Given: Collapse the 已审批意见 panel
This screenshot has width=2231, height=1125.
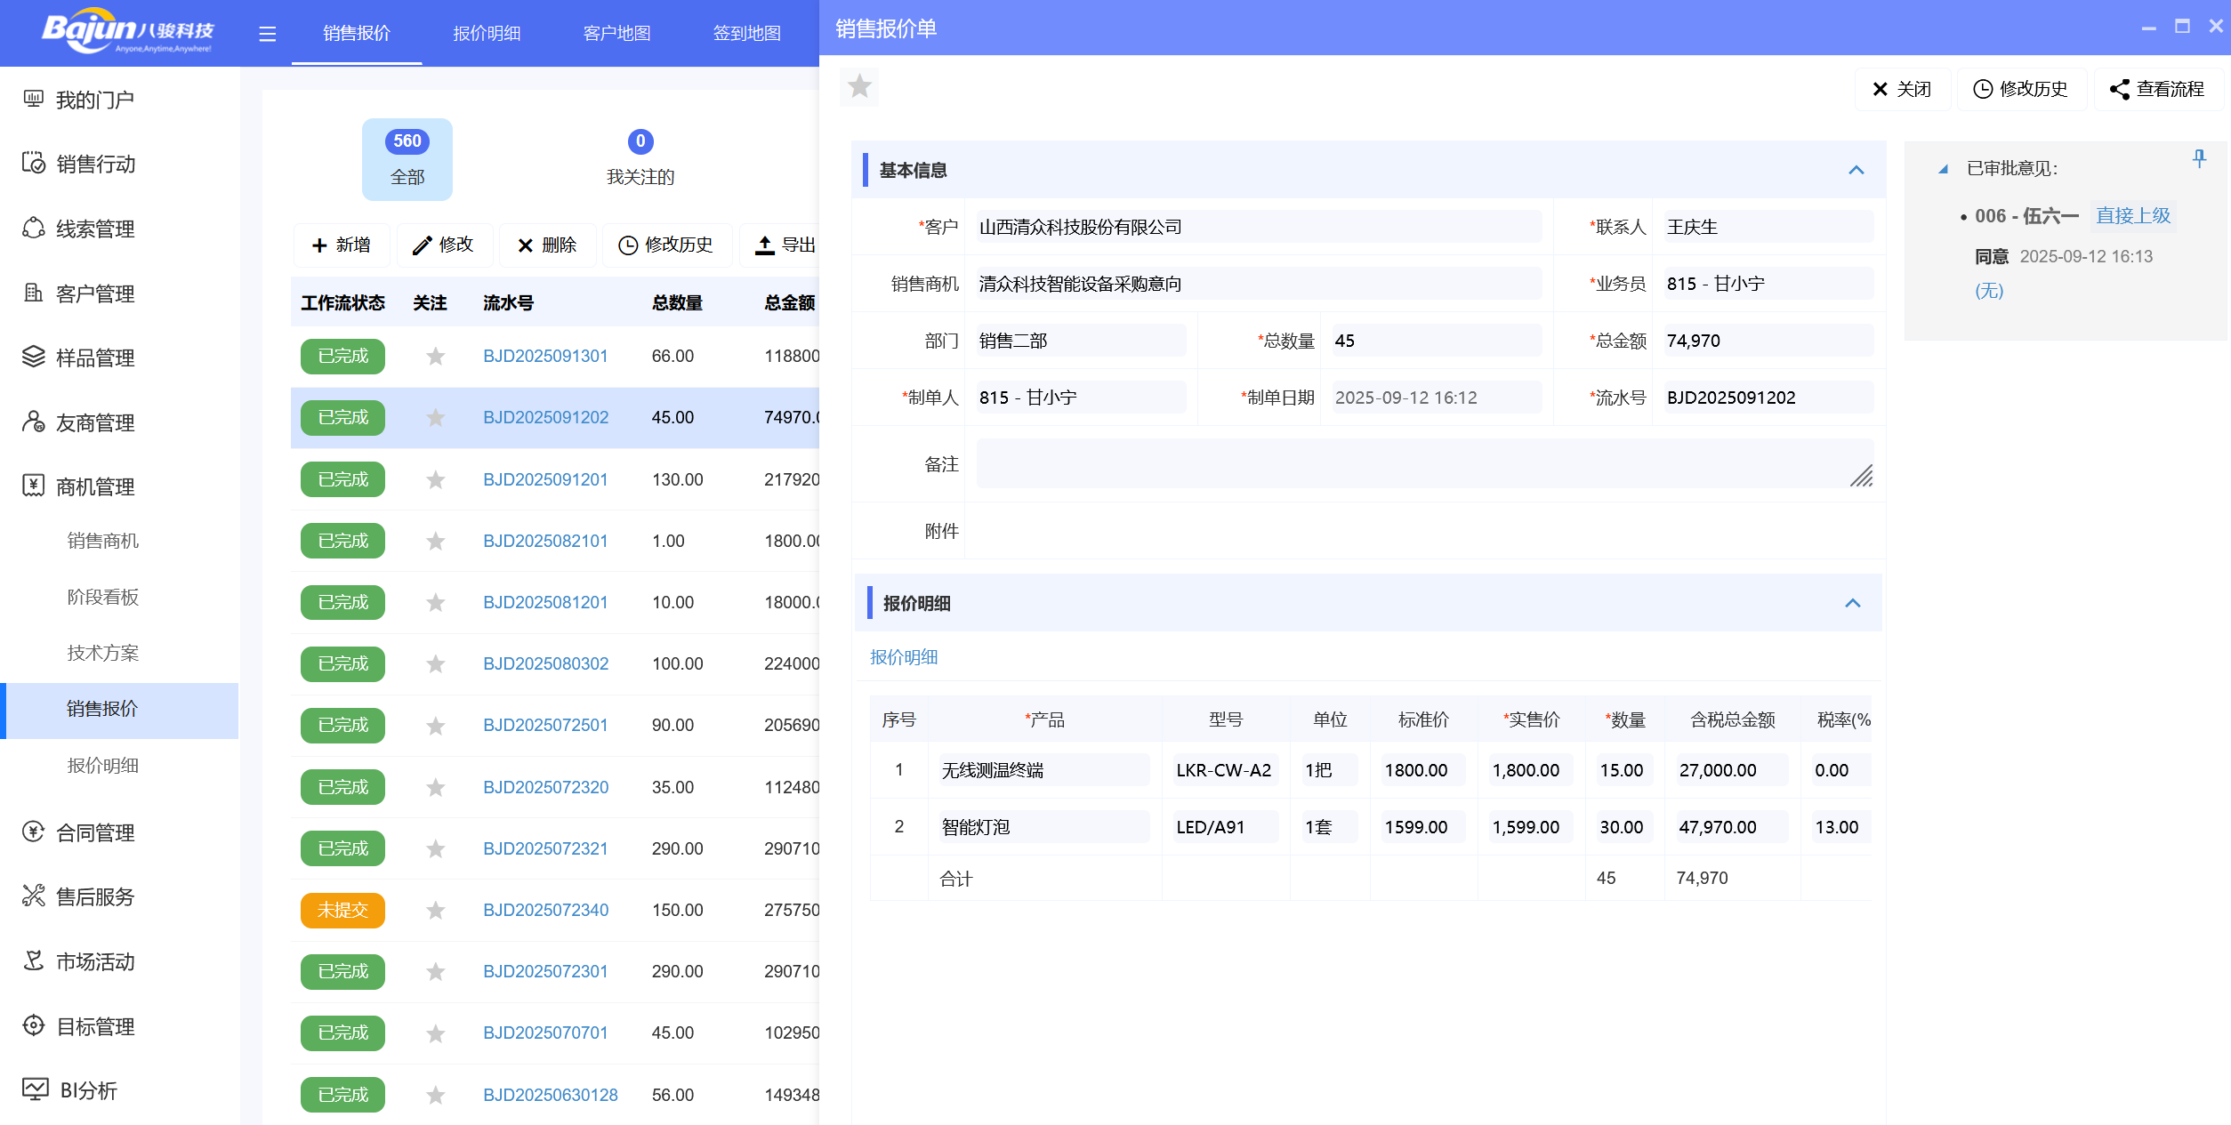Looking at the screenshot, I should (1943, 169).
